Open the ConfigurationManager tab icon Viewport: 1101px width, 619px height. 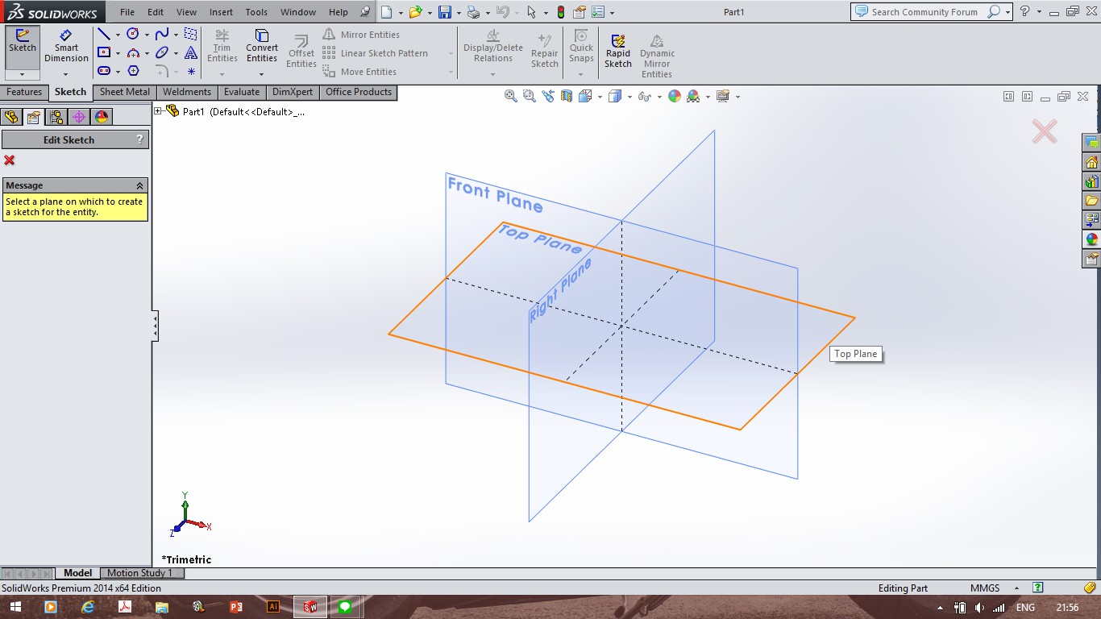click(x=56, y=117)
